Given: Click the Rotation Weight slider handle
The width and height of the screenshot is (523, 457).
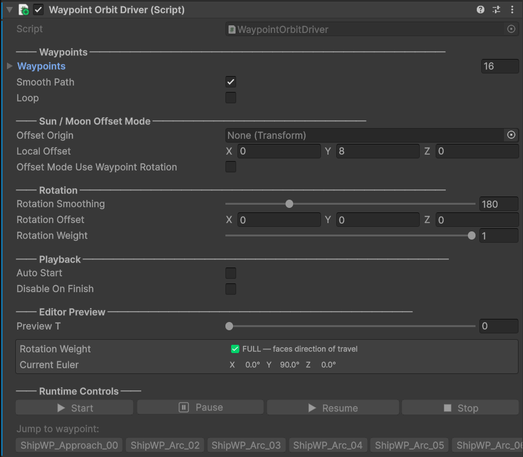Looking at the screenshot, I should [x=471, y=236].
